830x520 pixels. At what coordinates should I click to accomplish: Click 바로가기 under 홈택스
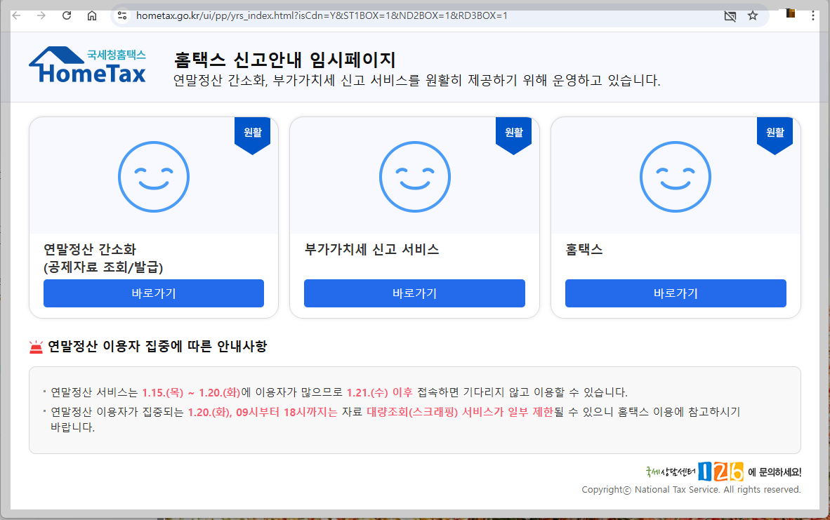676,293
